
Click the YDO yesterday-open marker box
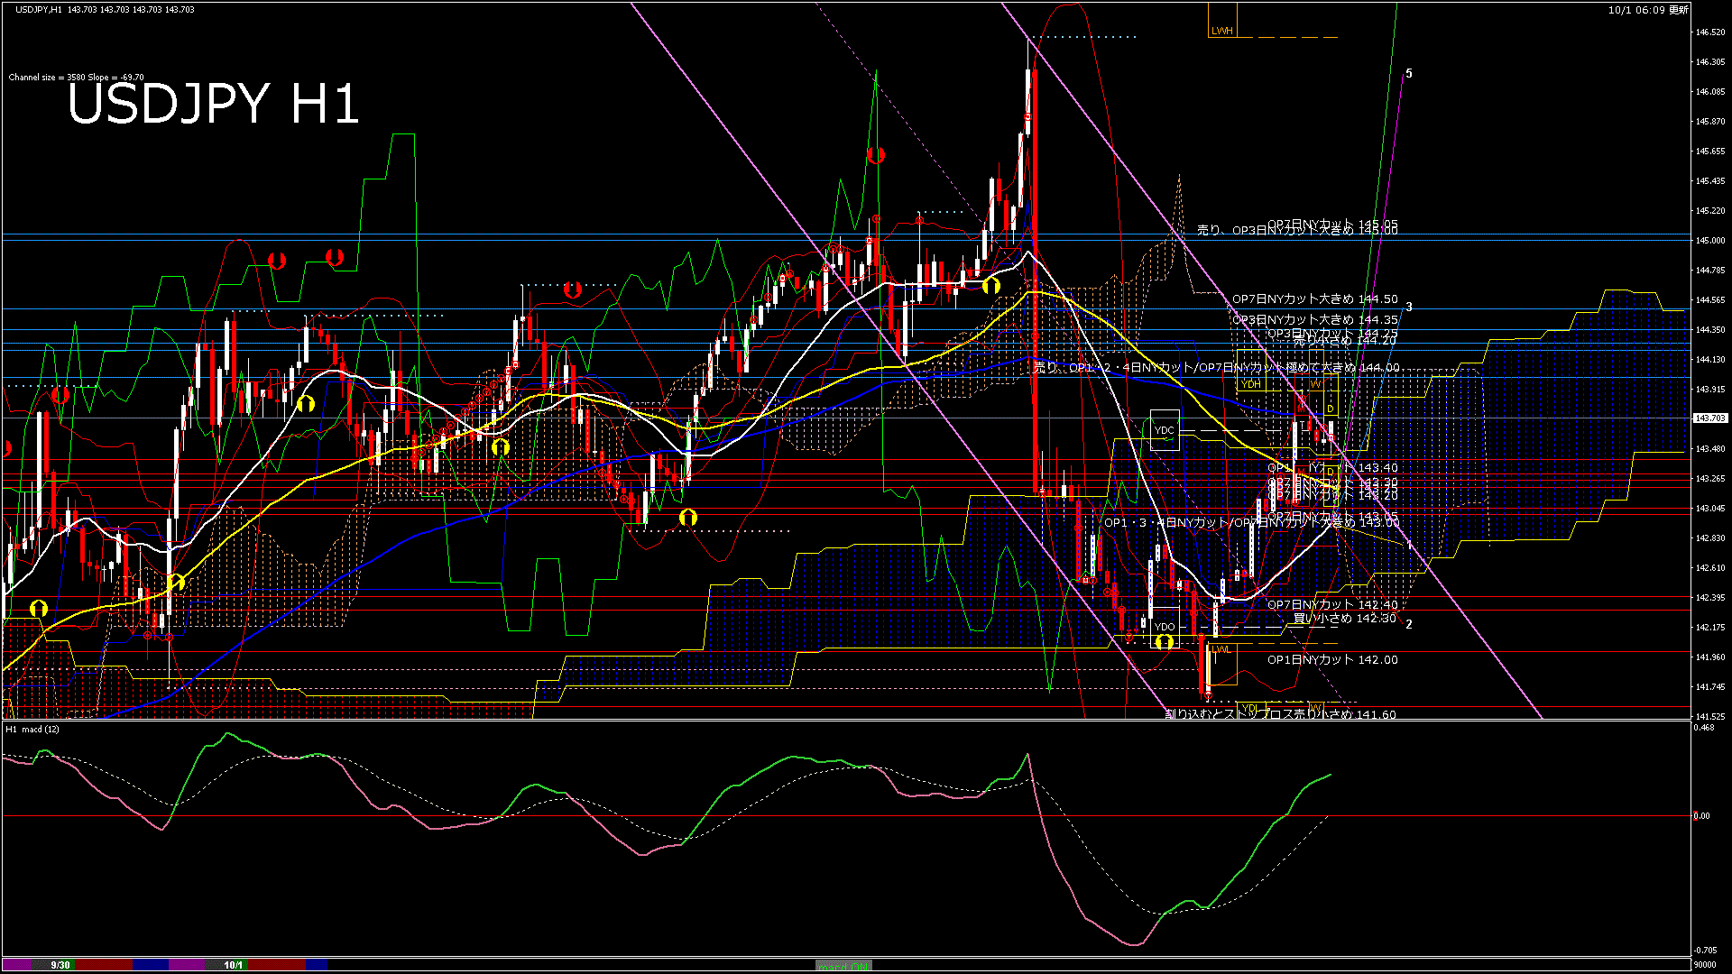[x=1165, y=626]
